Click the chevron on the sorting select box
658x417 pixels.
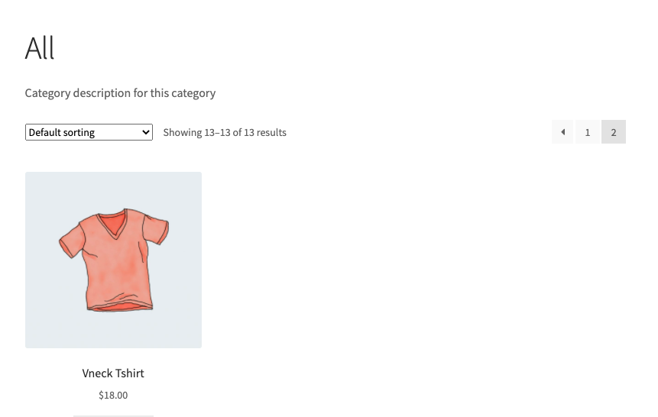point(146,132)
